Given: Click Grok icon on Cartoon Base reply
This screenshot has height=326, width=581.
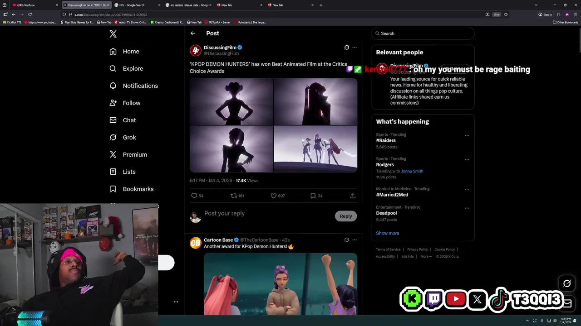Looking at the screenshot, I should tap(347, 240).
